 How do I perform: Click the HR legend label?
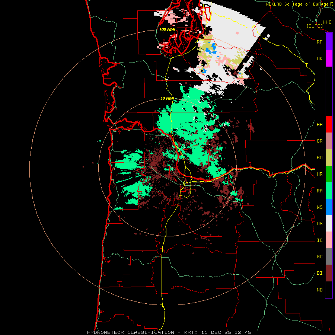(x=320, y=174)
